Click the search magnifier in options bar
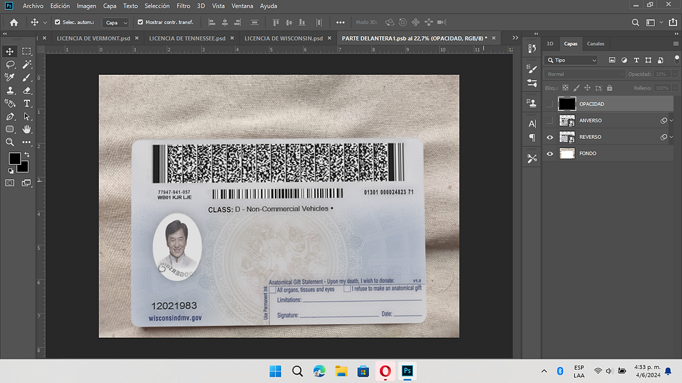The image size is (682, 383). pos(635,22)
